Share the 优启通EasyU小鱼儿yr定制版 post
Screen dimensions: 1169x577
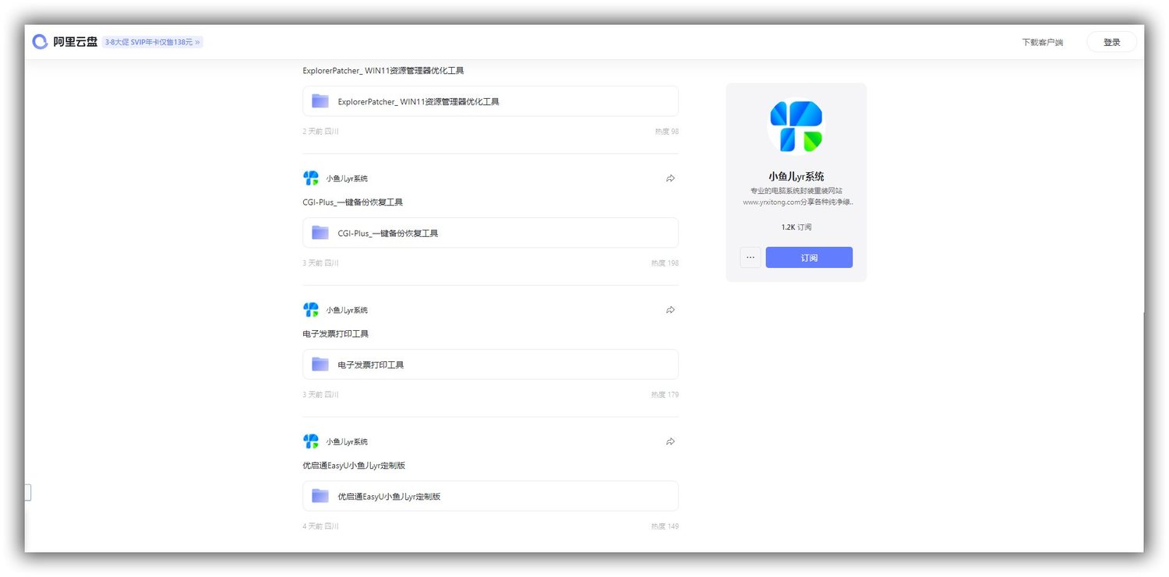pyautogui.click(x=670, y=442)
